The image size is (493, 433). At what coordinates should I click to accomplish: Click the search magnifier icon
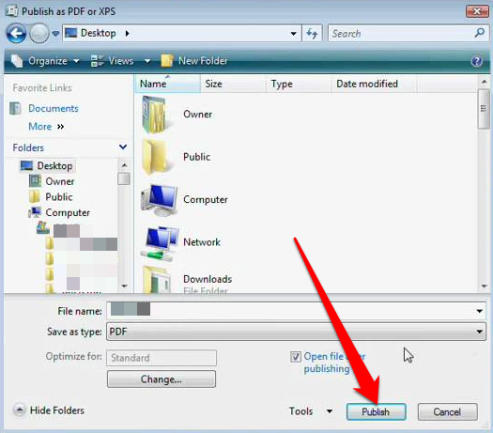[480, 33]
